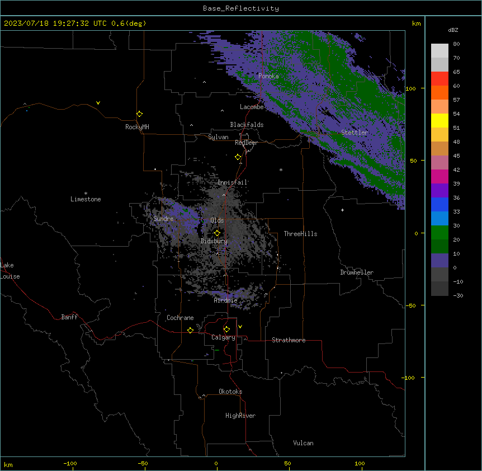Select the Vulcan town label
The image size is (482, 471).
(304, 443)
